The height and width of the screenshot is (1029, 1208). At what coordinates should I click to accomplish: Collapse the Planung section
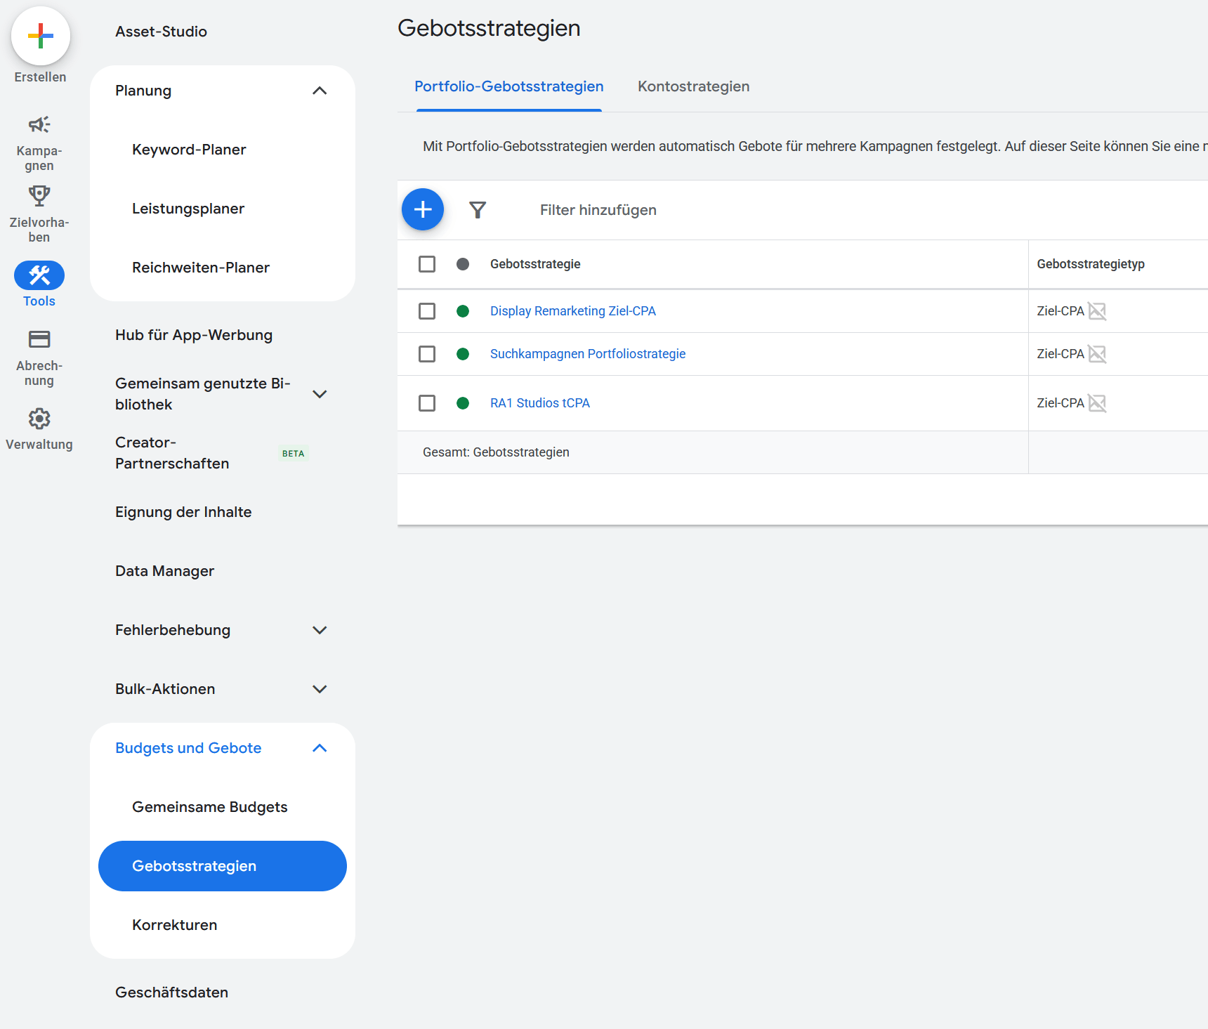pyautogui.click(x=320, y=91)
